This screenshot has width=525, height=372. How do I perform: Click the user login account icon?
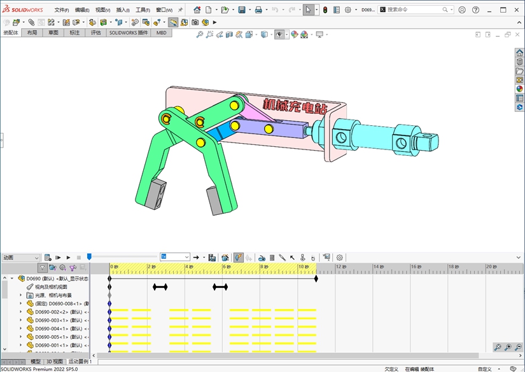pos(462,10)
